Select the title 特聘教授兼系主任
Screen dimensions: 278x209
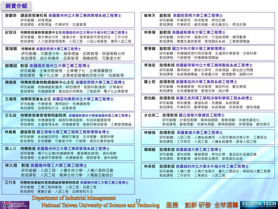[x=36, y=99]
